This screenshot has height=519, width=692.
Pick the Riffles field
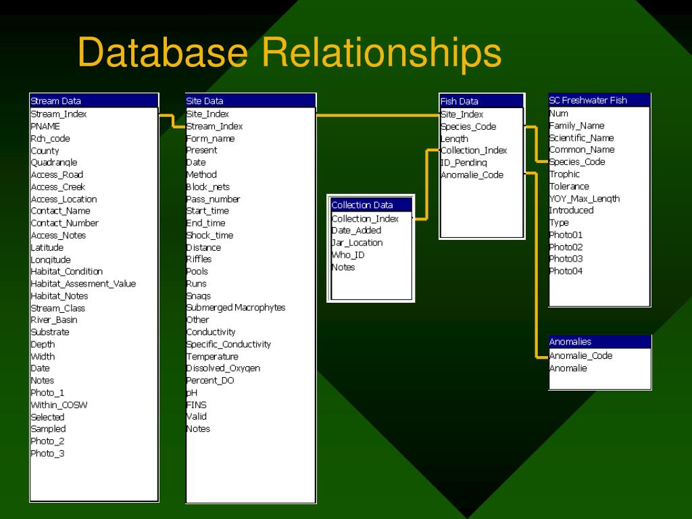pyautogui.click(x=199, y=259)
